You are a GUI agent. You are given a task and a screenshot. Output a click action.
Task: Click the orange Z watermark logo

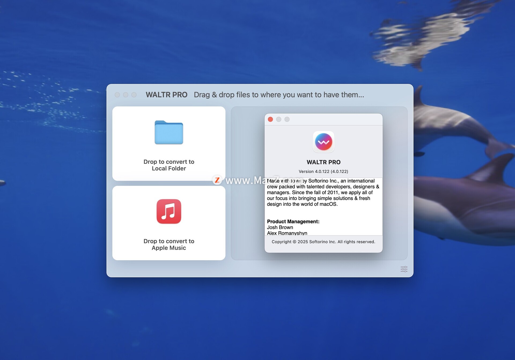217,180
